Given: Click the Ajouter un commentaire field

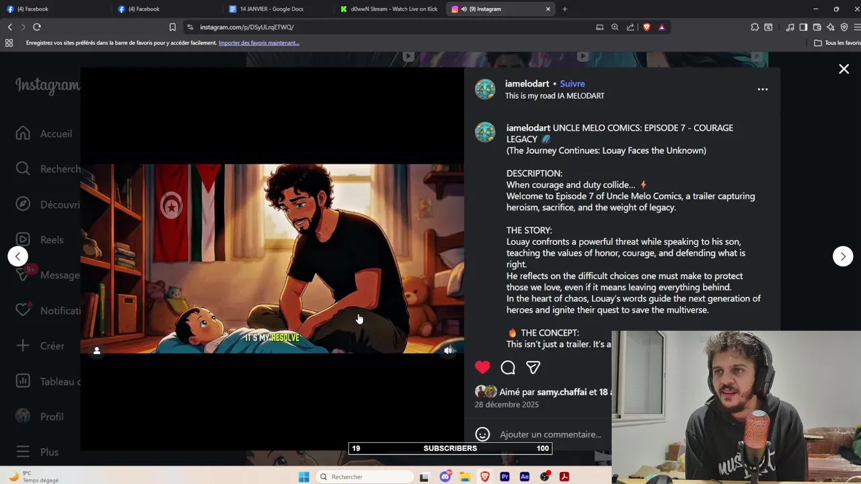Looking at the screenshot, I should click(550, 434).
